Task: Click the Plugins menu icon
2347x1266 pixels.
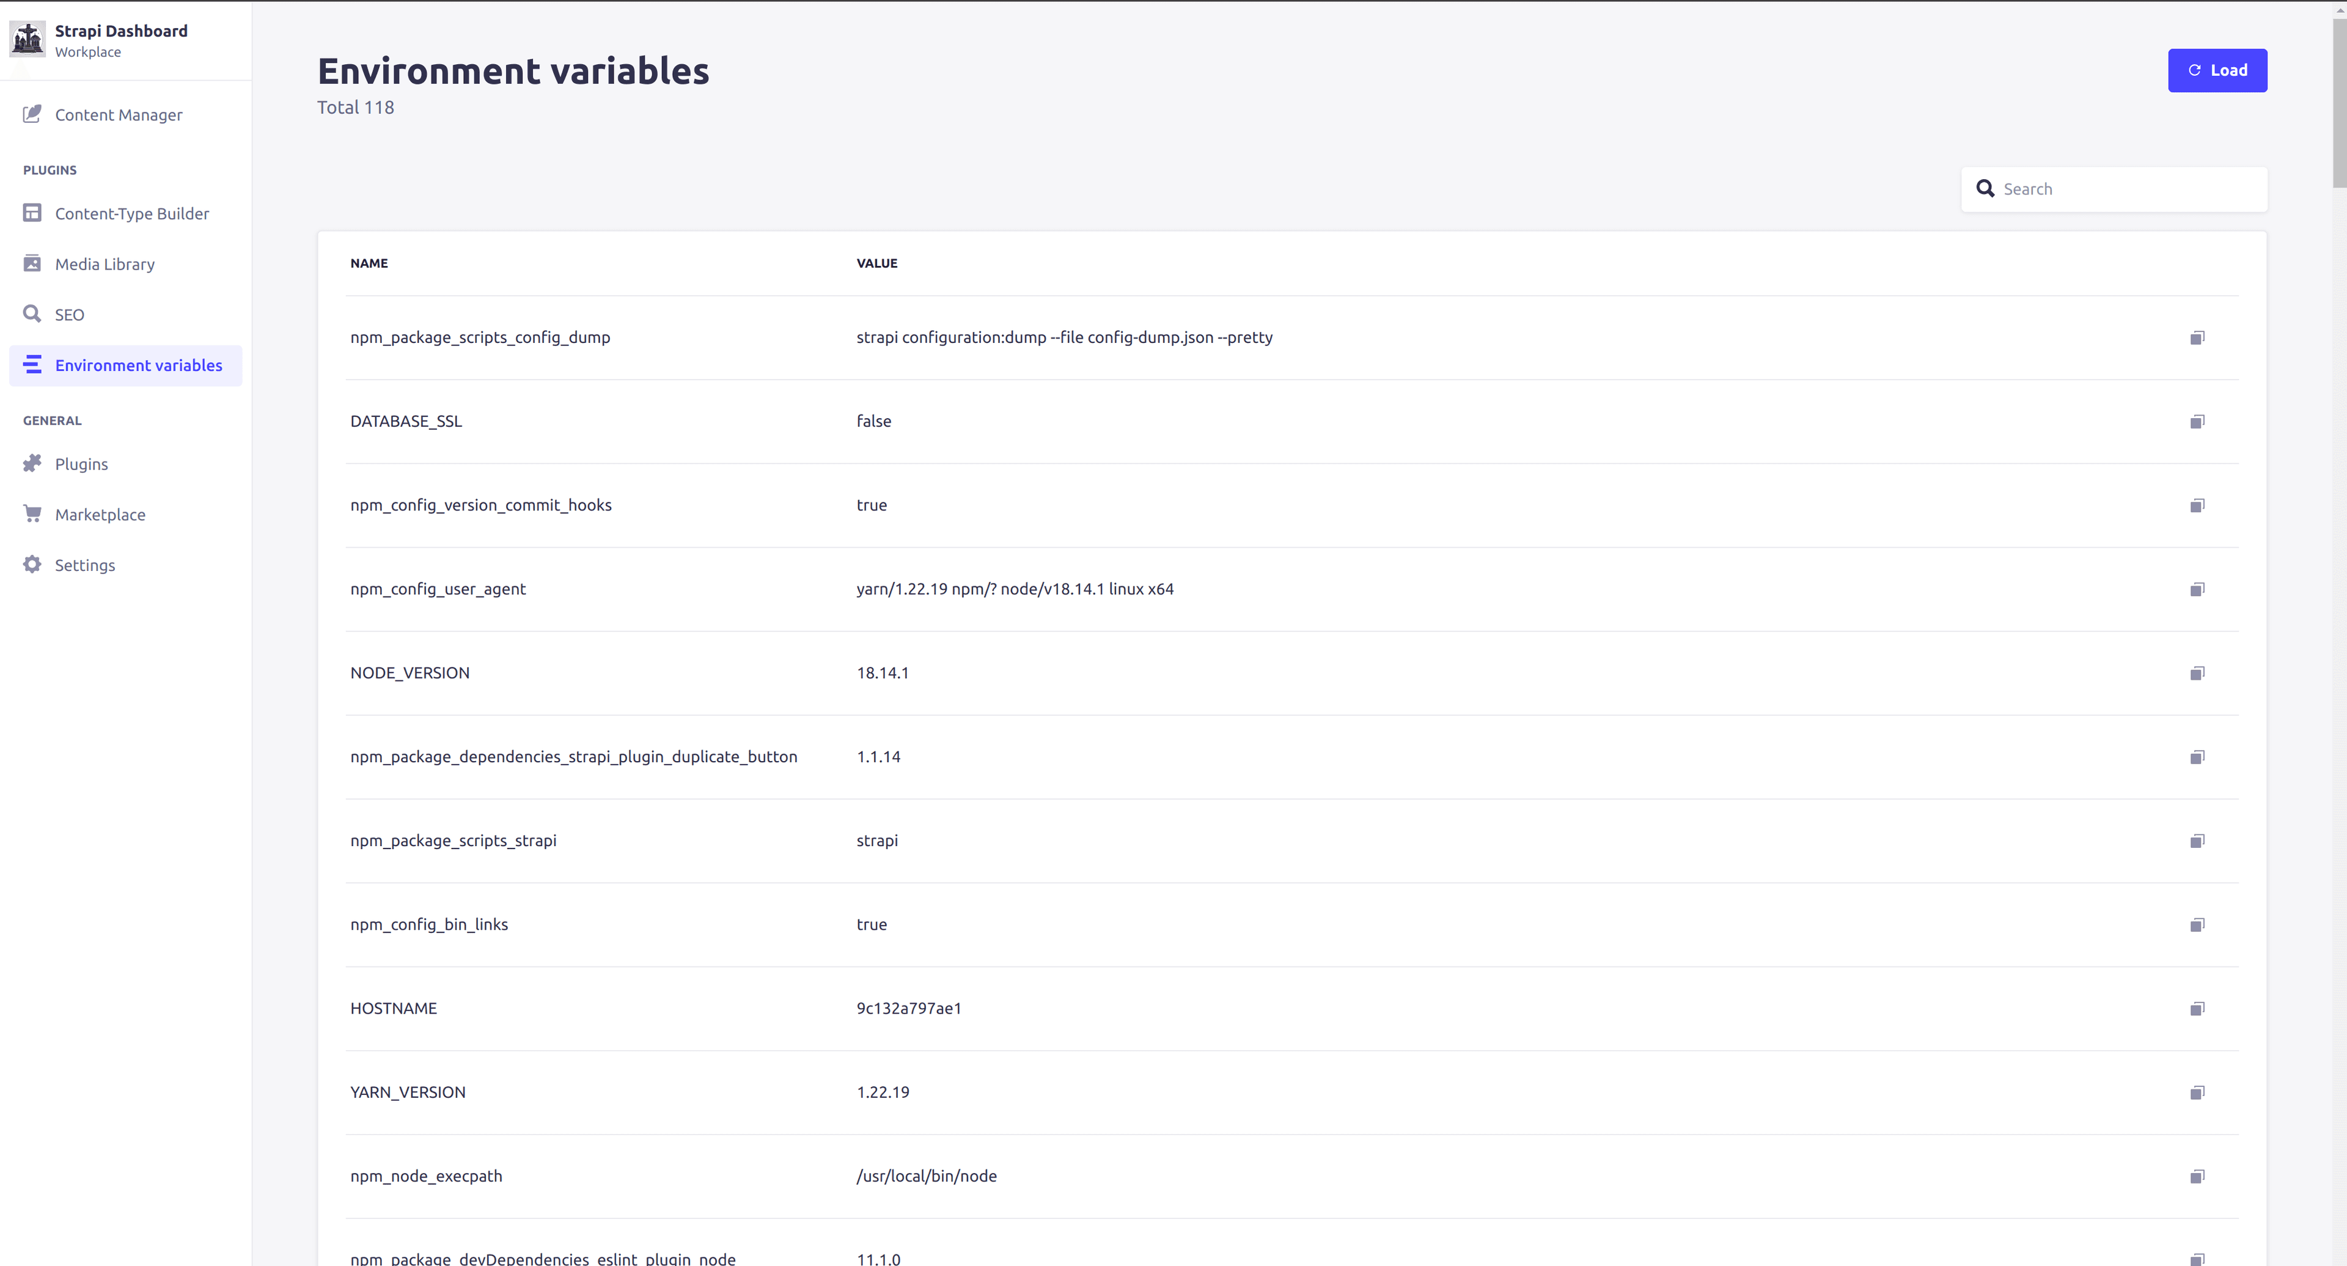Action: [31, 463]
